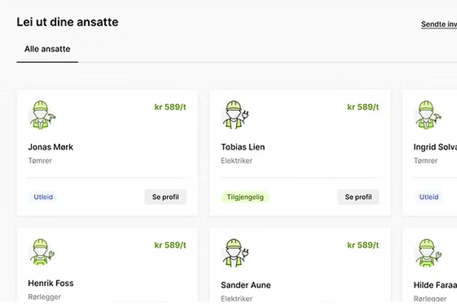Image resolution: width=457 pixels, height=304 pixels.
Task: Open Tobias Lien's profile via Se profil
Action: (x=358, y=197)
